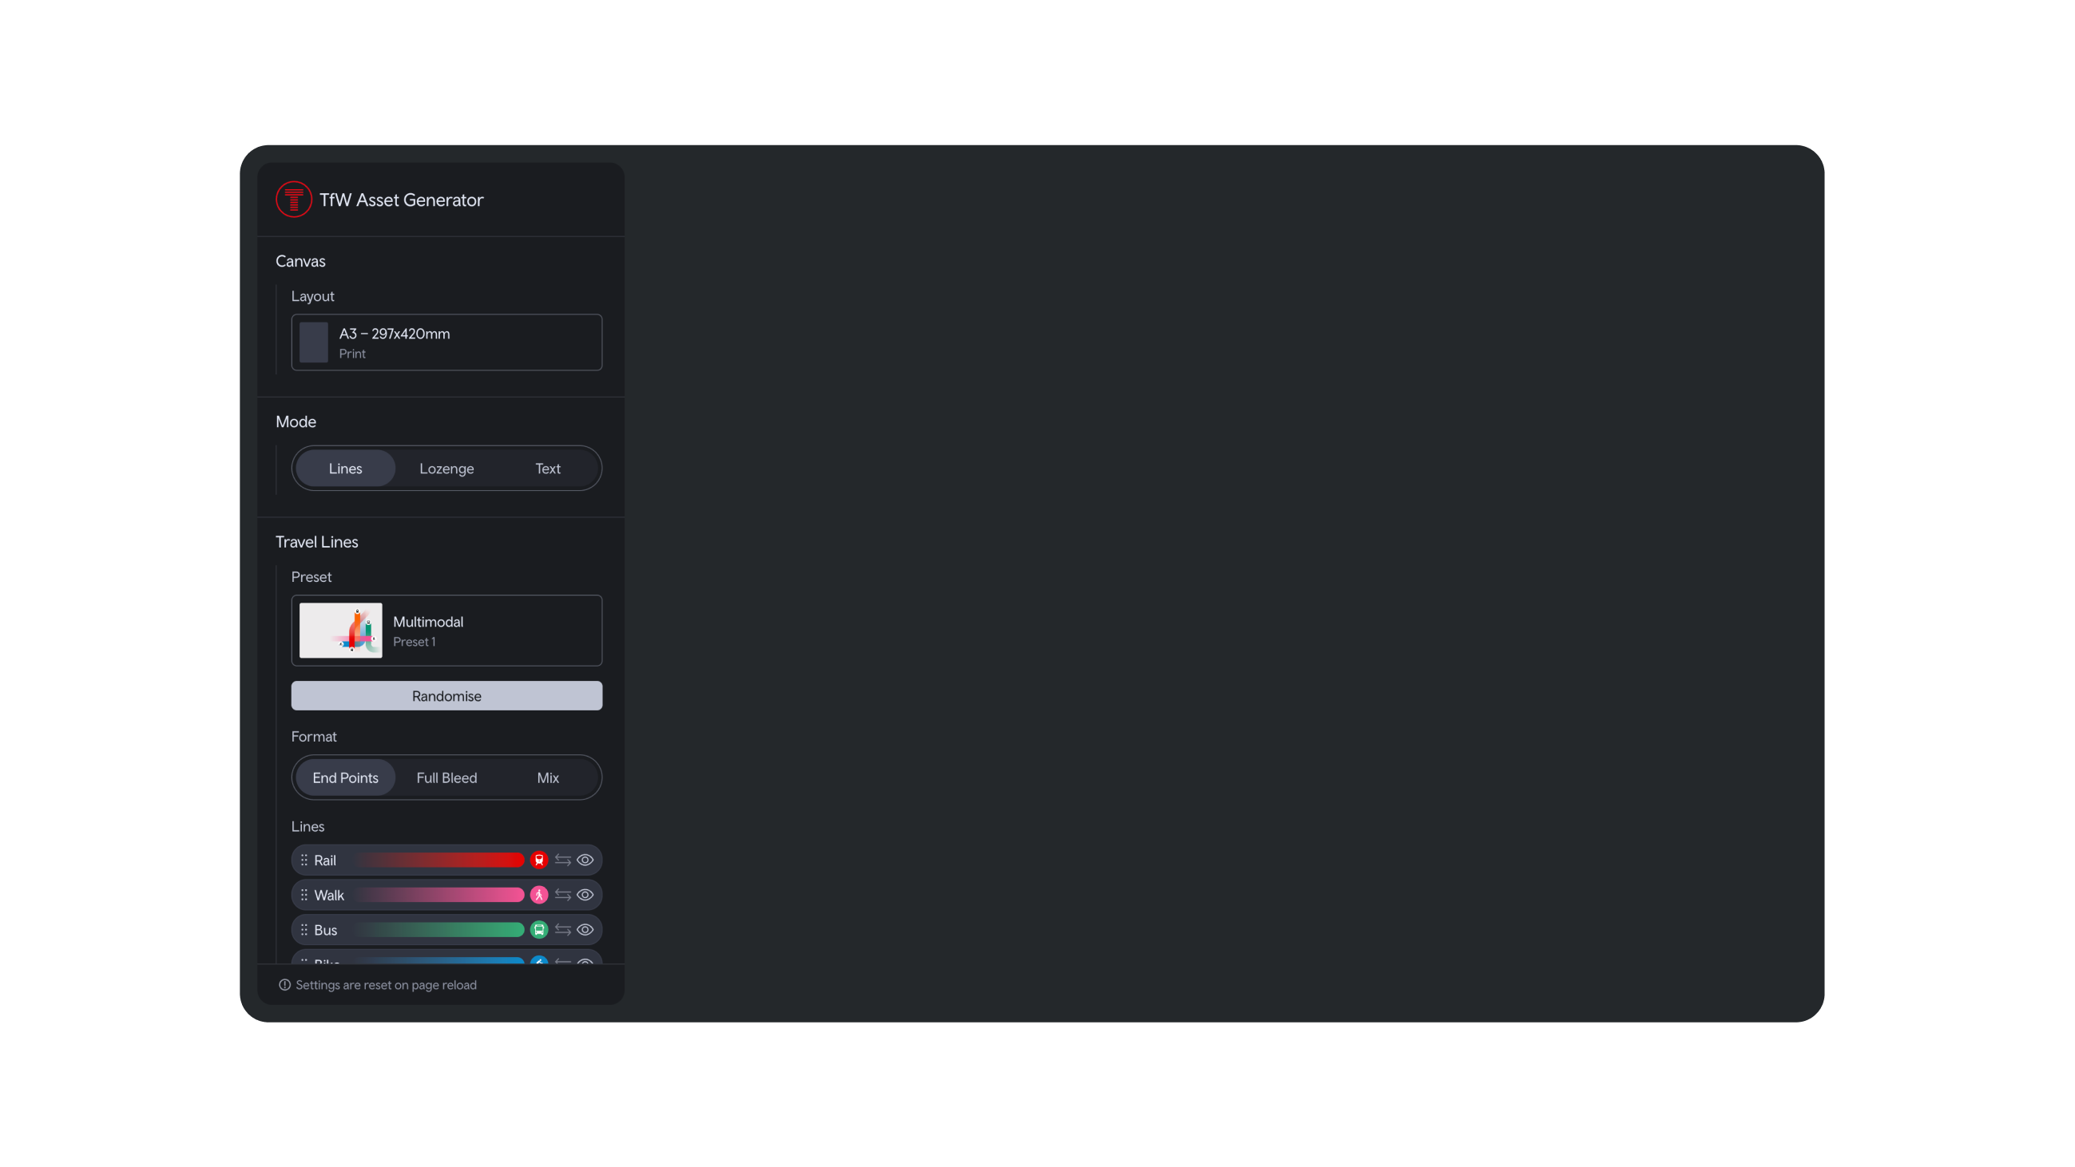The image size is (2075, 1167).
Task: Grab the Bus row drag handle
Action: click(304, 930)
